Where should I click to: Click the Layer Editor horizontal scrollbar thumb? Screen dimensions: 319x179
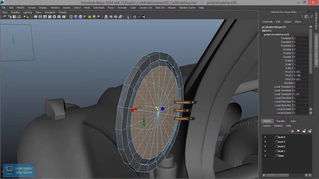(x=277, y=175)
